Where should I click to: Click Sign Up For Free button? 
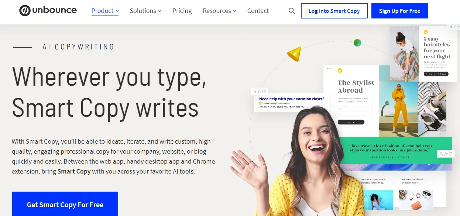click(400, 11)
